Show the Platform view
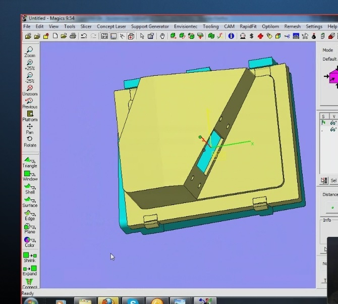The width and height of the screenshot is (338, 304). (30, 116)
